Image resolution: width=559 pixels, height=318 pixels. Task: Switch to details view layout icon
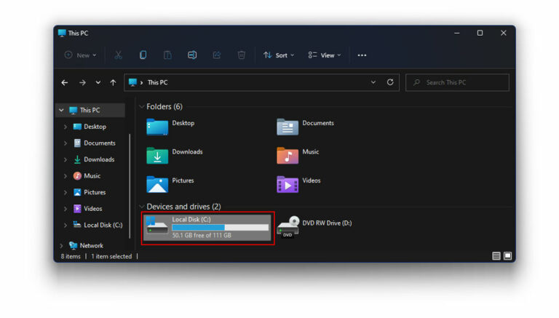(496, 256)
